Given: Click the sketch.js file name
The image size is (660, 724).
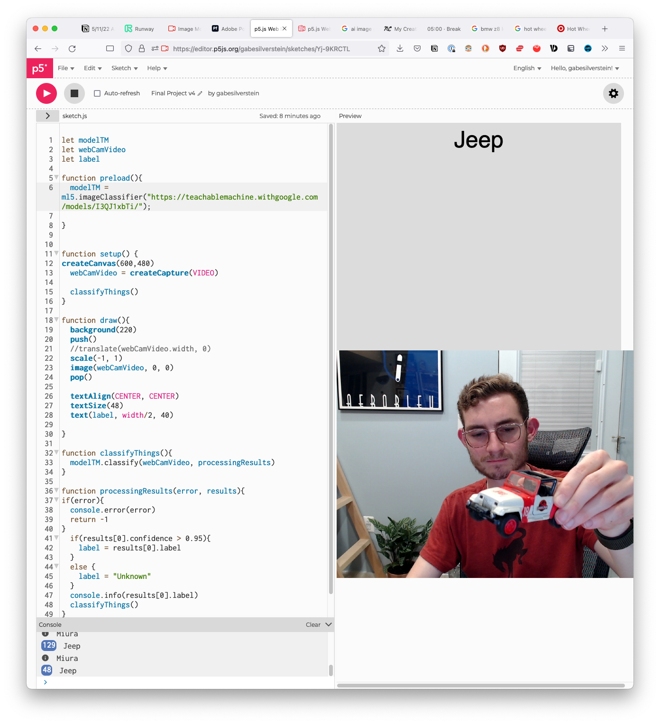Looking at the screenshot, I should tap(74, 116).
